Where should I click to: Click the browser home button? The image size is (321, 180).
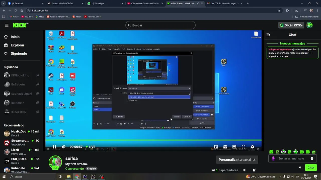coord(22,10)
